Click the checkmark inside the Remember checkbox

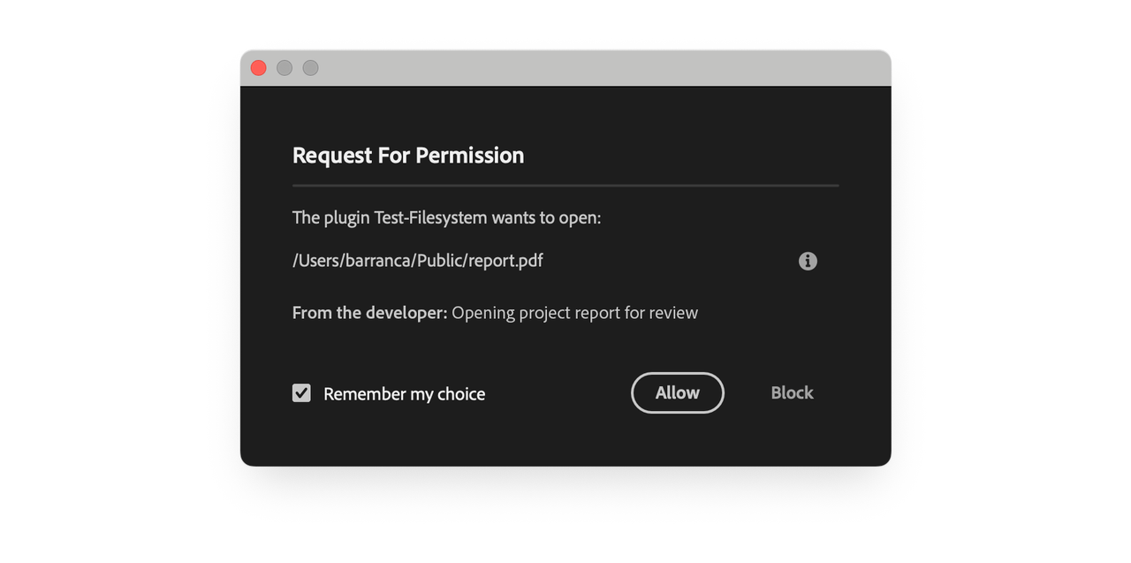tap(301, 392)
